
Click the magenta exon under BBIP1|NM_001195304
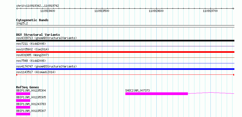[23, 94]
